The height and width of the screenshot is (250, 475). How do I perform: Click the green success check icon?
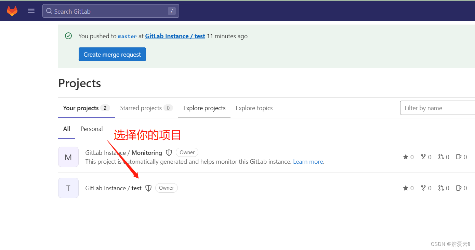click(68, 36)
